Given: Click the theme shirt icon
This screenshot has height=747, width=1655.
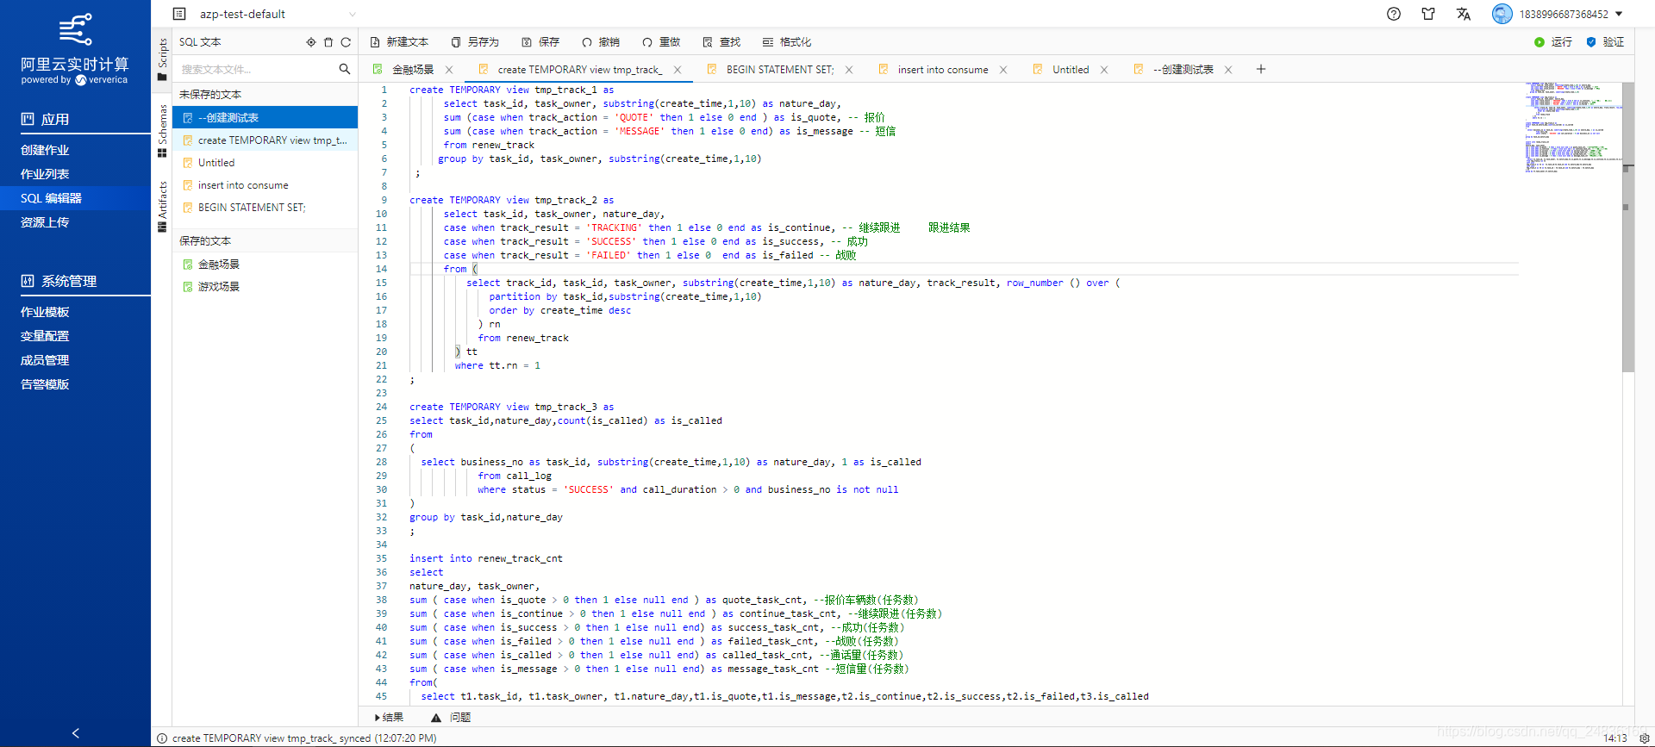Looking at the screenshot, I should pyautogui.click(x=1428, y=14).
